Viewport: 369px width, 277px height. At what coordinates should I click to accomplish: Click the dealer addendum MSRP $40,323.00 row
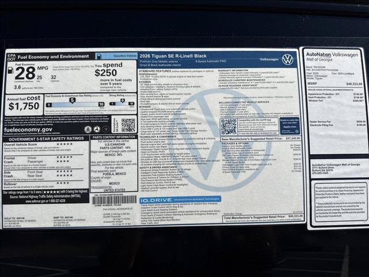334,84
